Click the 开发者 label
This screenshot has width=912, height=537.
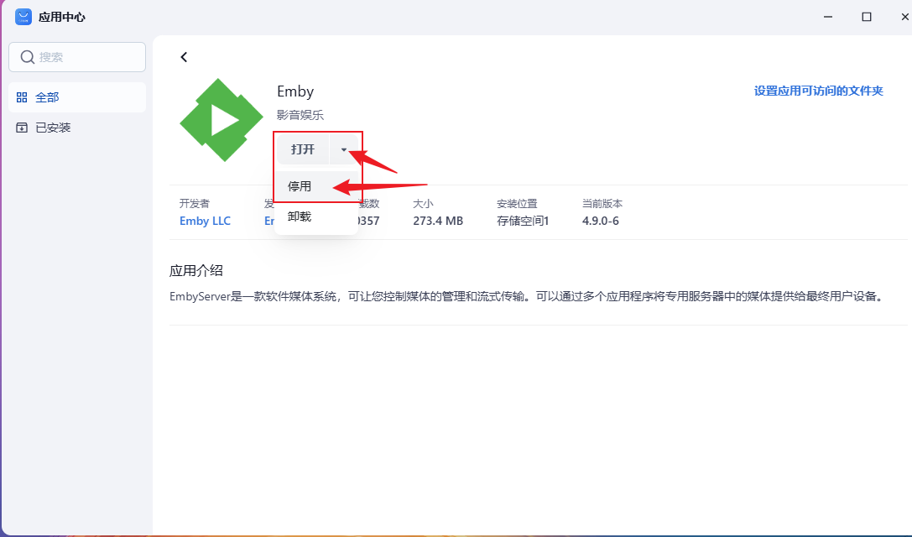click(x=195, y=204)
